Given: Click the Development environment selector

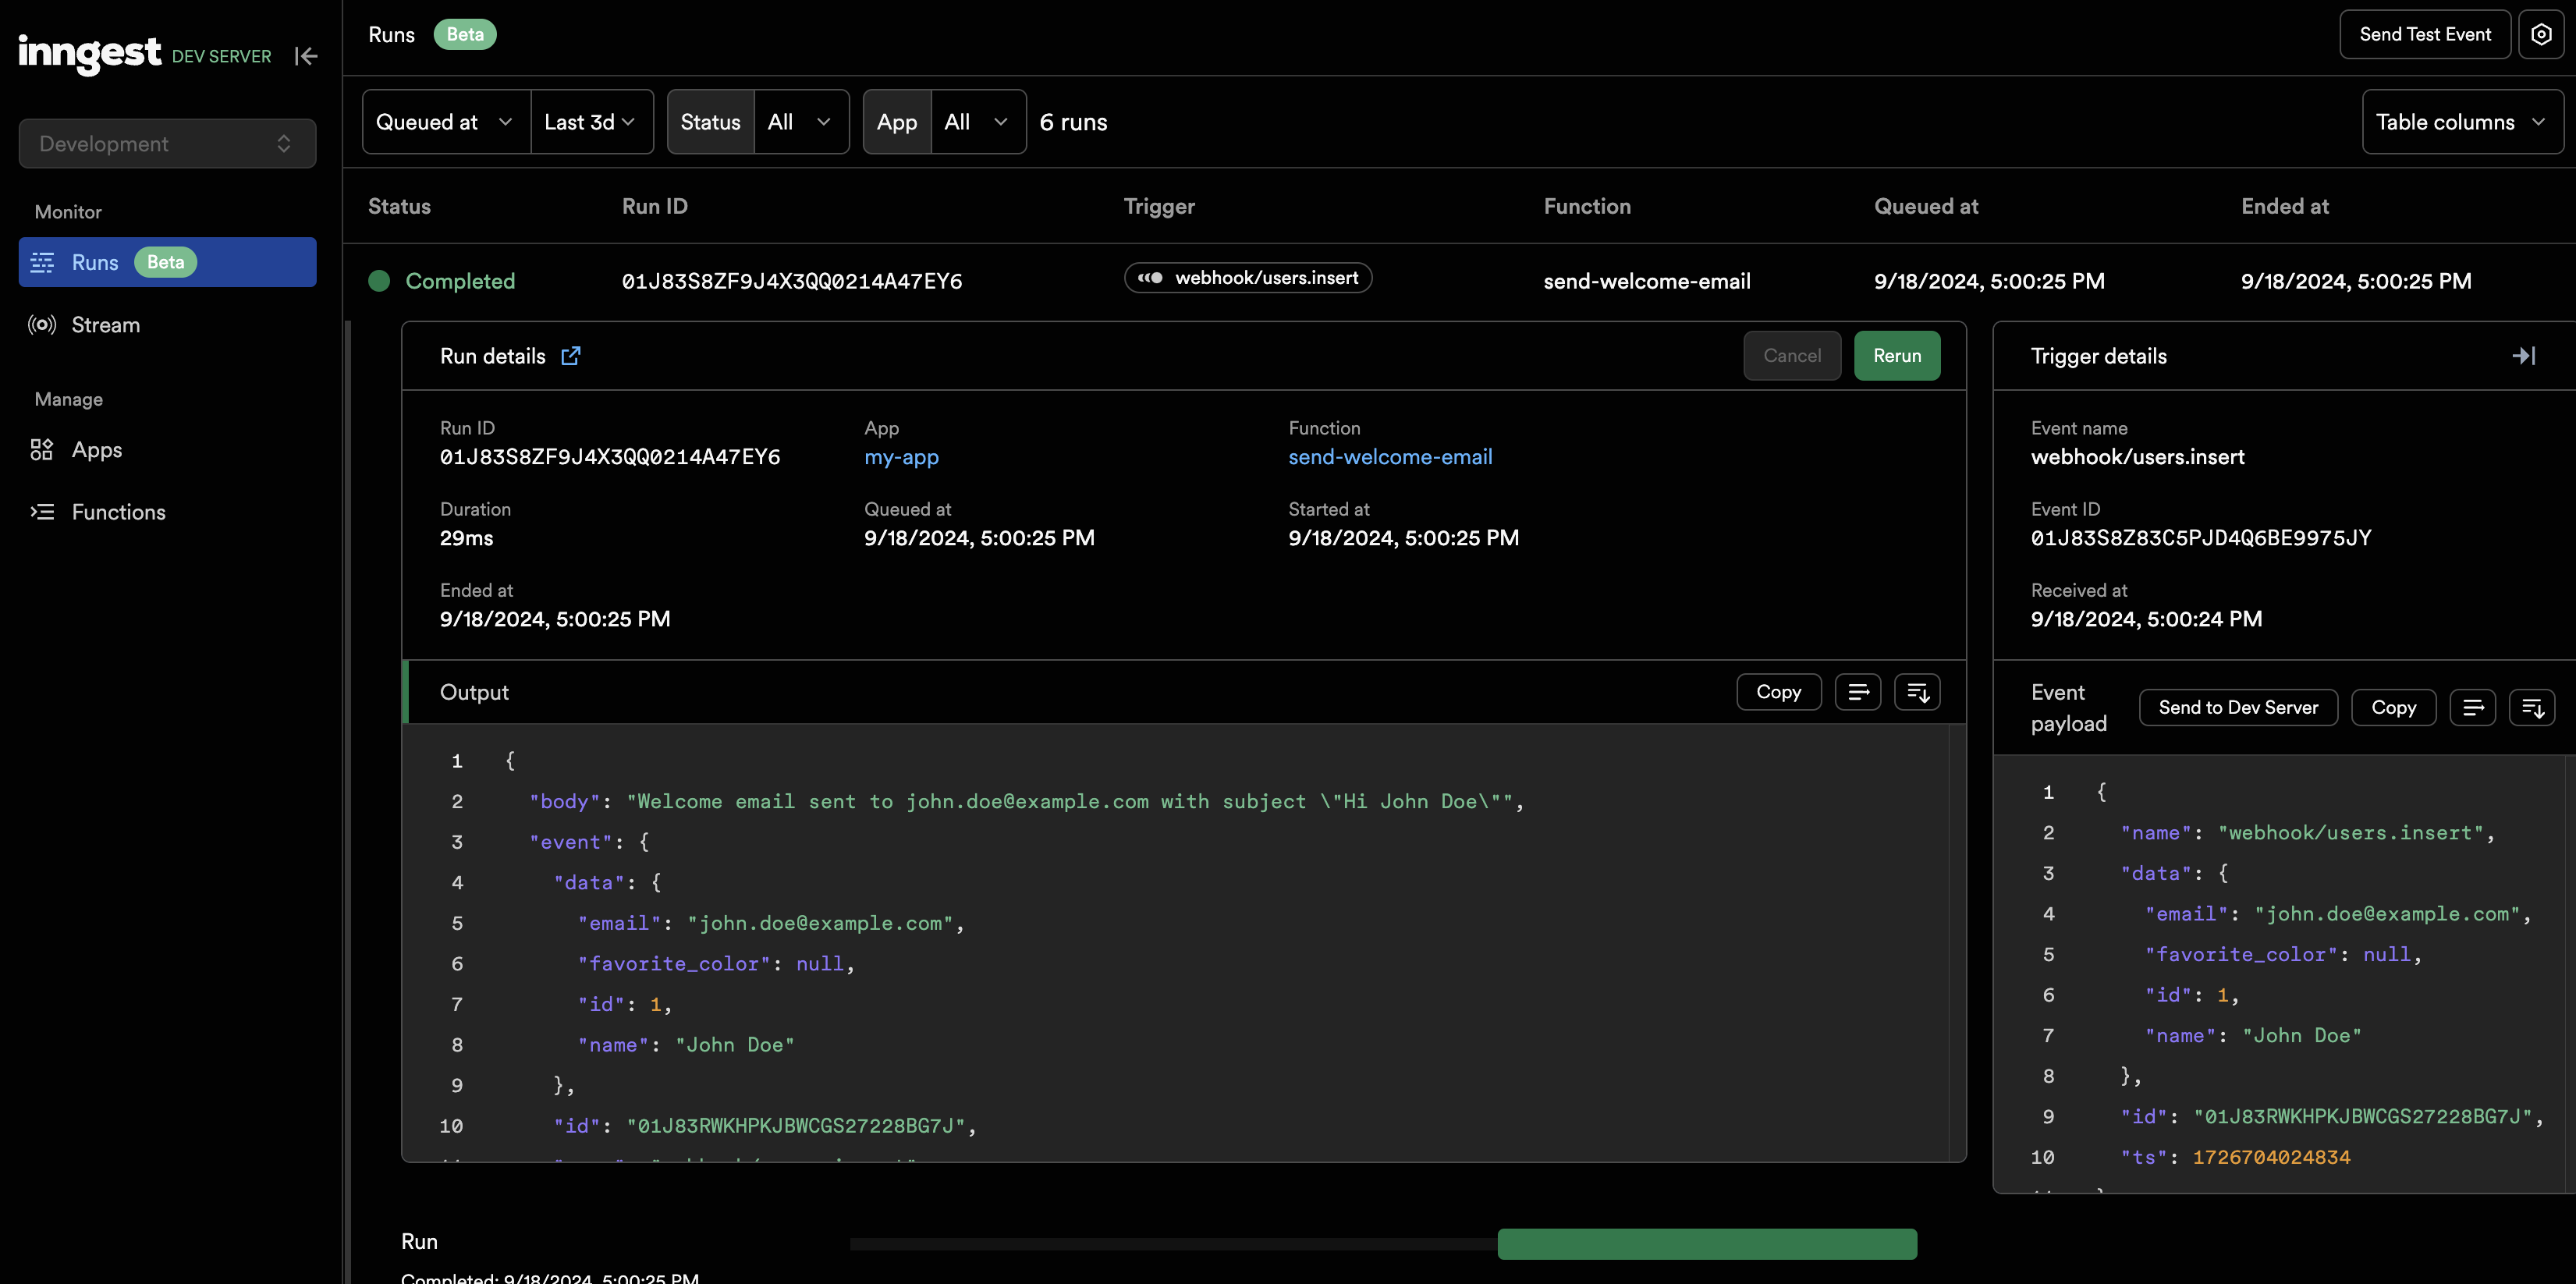Looking at the screenshot, I should pos(167,144).
